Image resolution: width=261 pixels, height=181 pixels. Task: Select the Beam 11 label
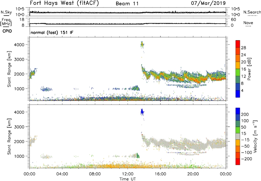click(x=127, y=4)
